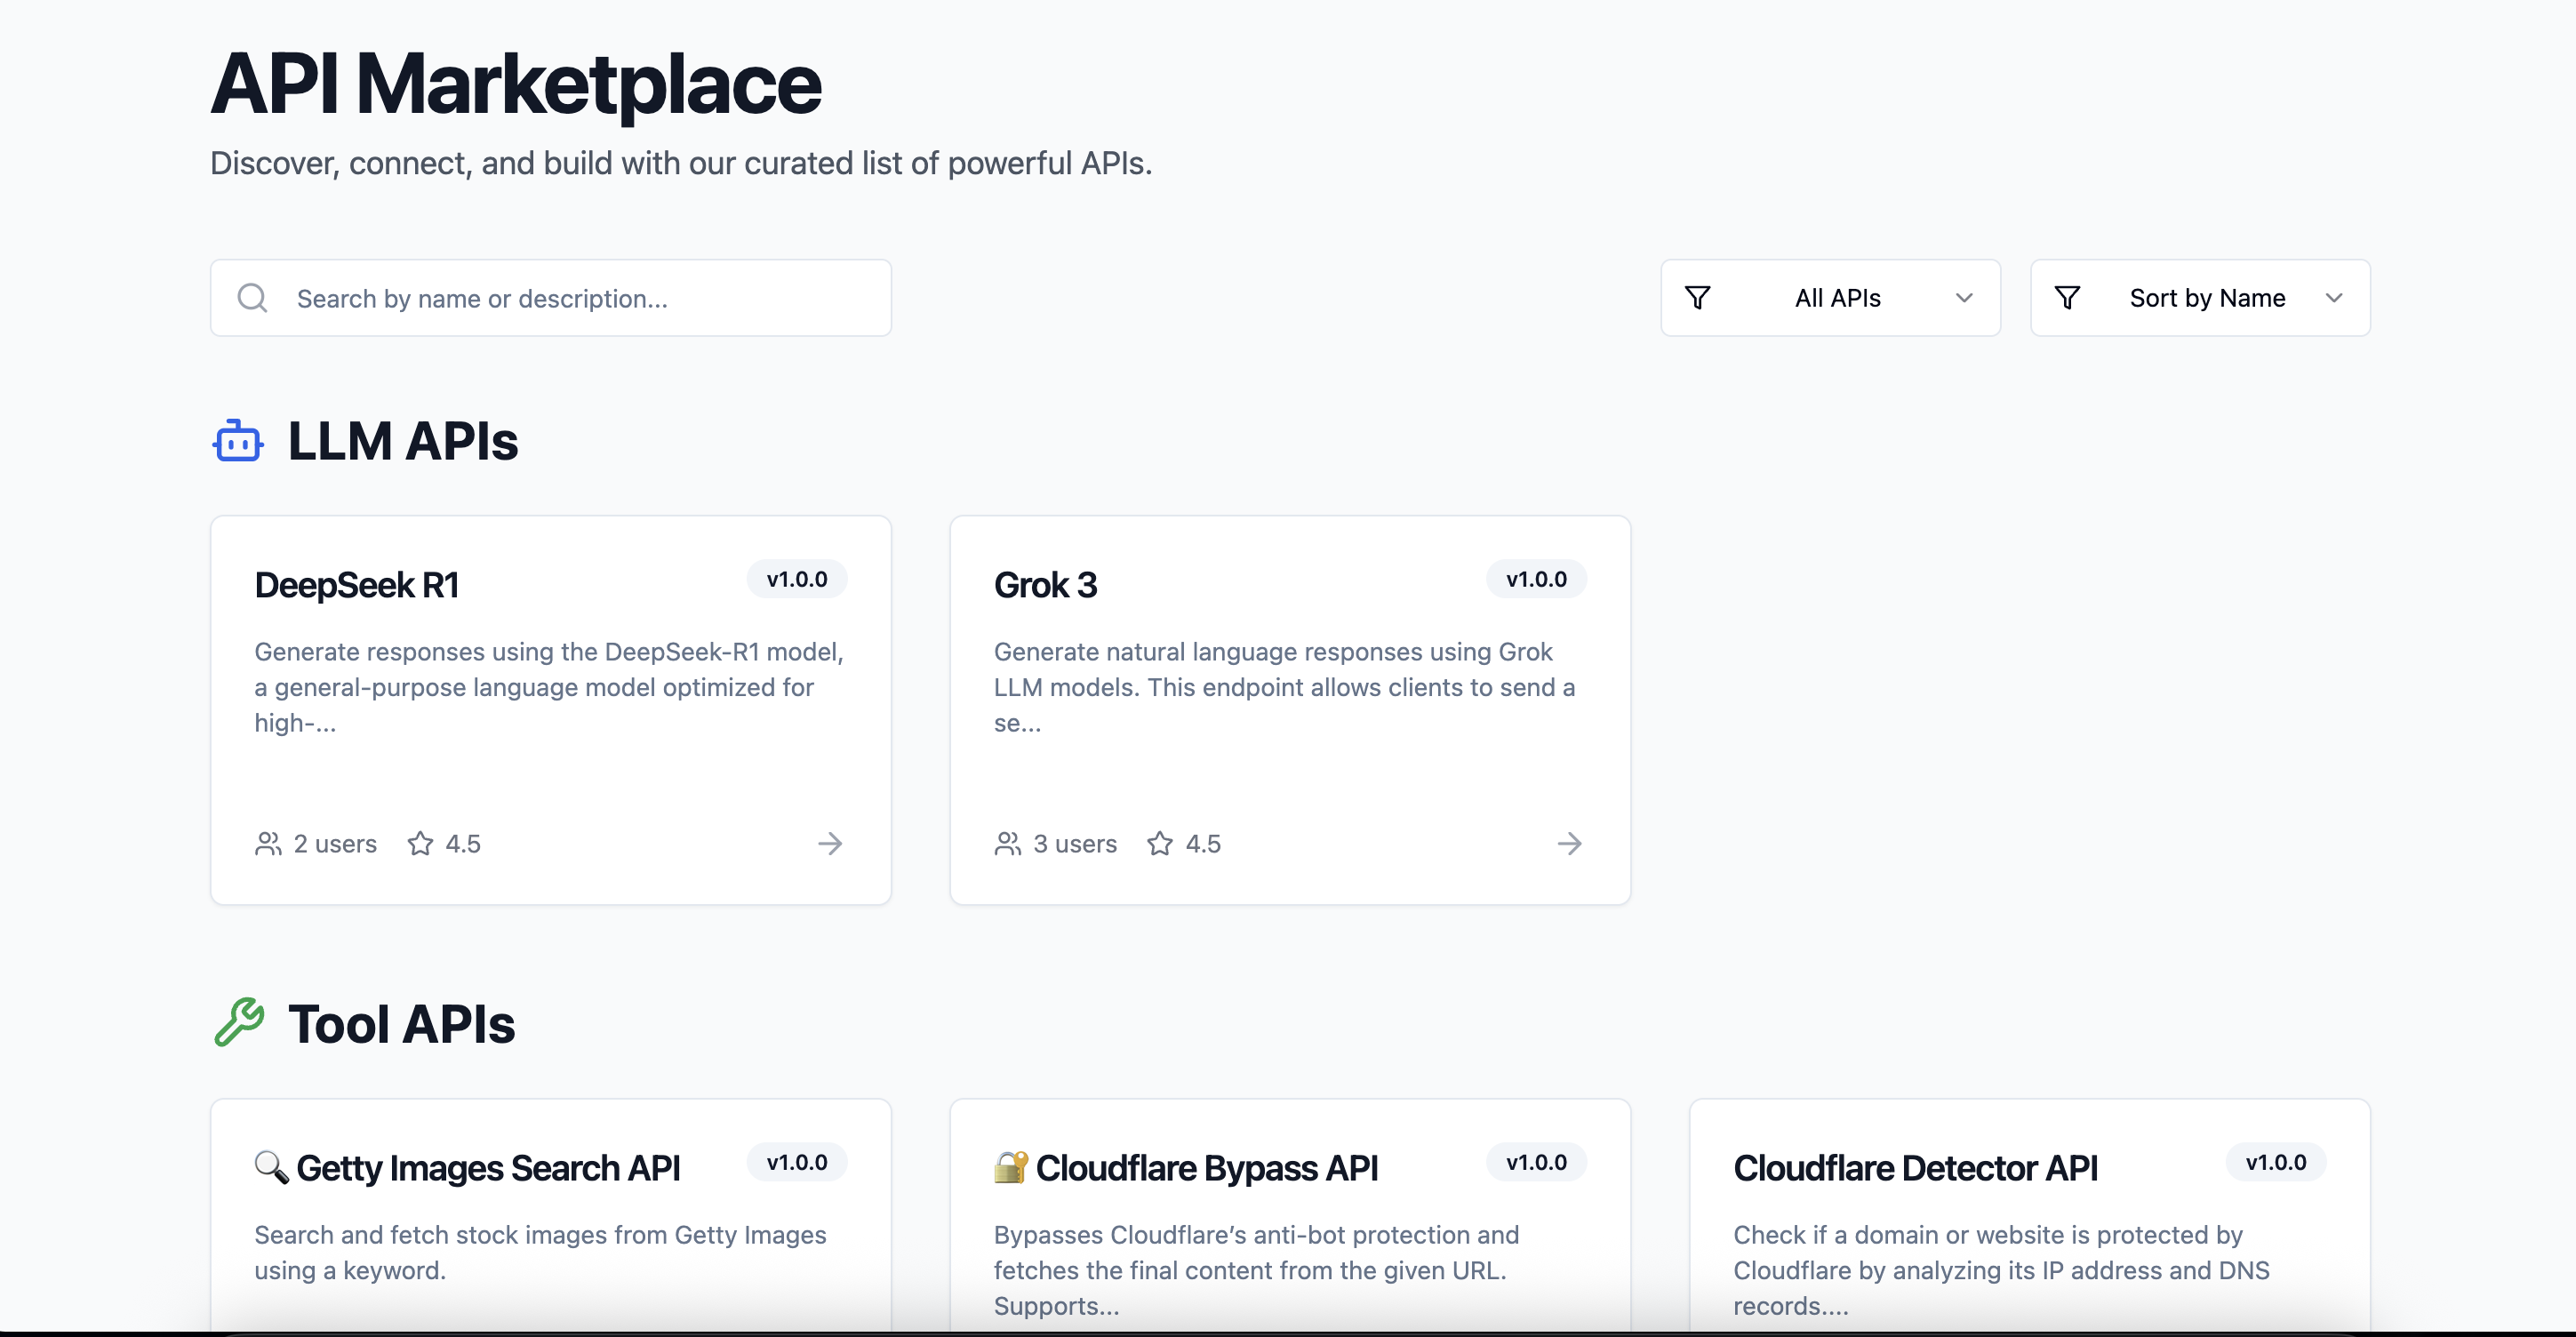Click the Cloudflare Detector description text
This screenshot has height=1337, width=2576.
[2001, 1270]
